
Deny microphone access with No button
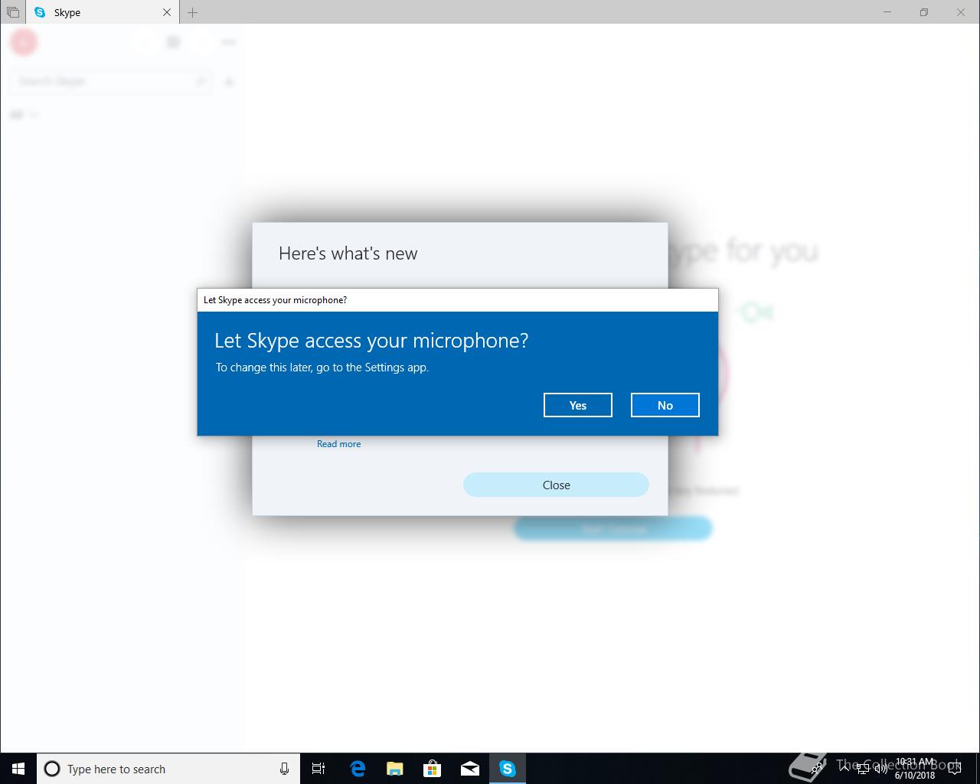tap(665, 405)
